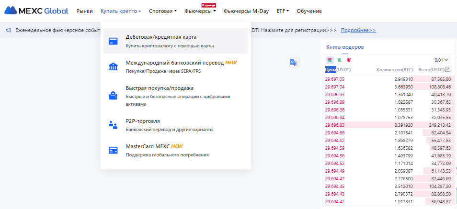Click ask price 29,694.59
Screen dimensions: 457x209
[334, 148]
